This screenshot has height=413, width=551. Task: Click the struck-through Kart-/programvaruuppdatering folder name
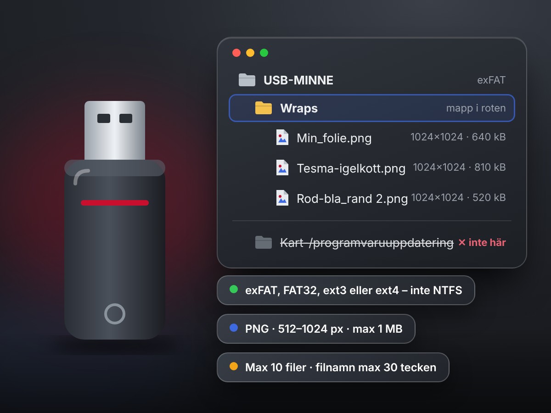pyautogui.click(x=367, y=243)
